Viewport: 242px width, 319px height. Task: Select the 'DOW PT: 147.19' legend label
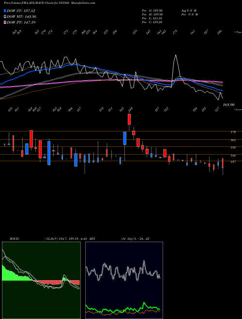coord(21,22)
